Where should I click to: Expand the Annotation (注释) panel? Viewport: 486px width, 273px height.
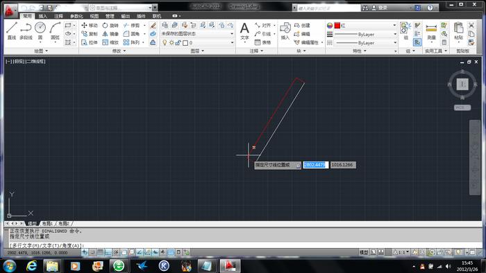[x=256, y=51]
